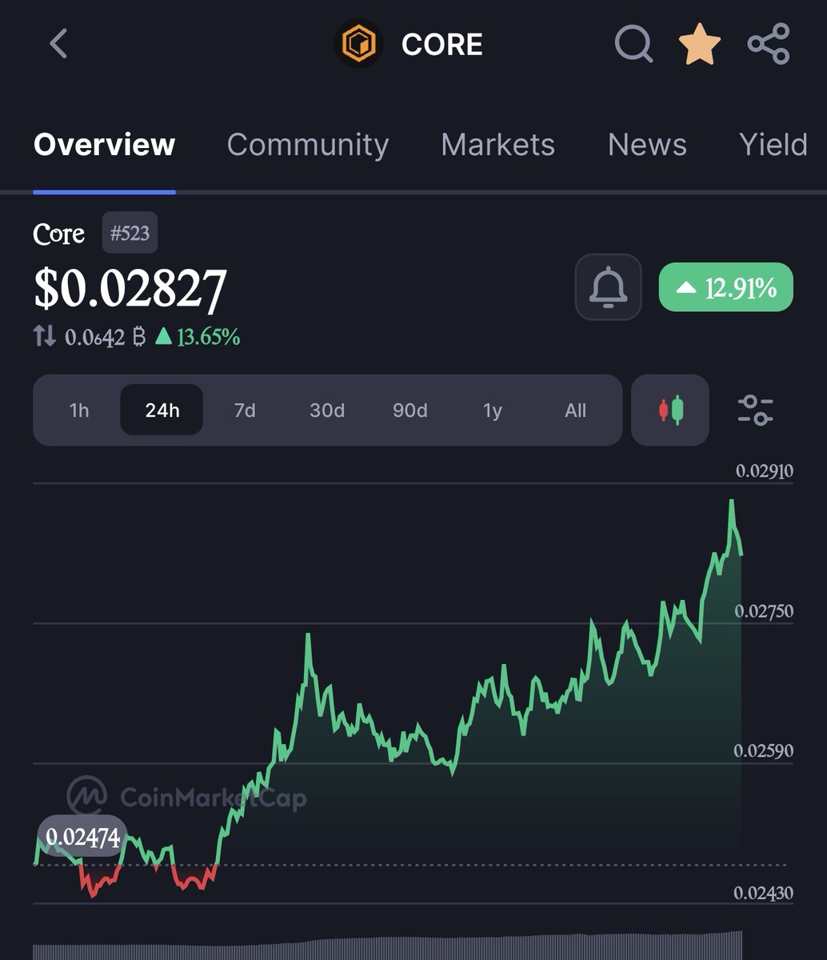Tap the 0.0642 BTC price text
This screenshot has width=827, height=960.
click(105, 337)
